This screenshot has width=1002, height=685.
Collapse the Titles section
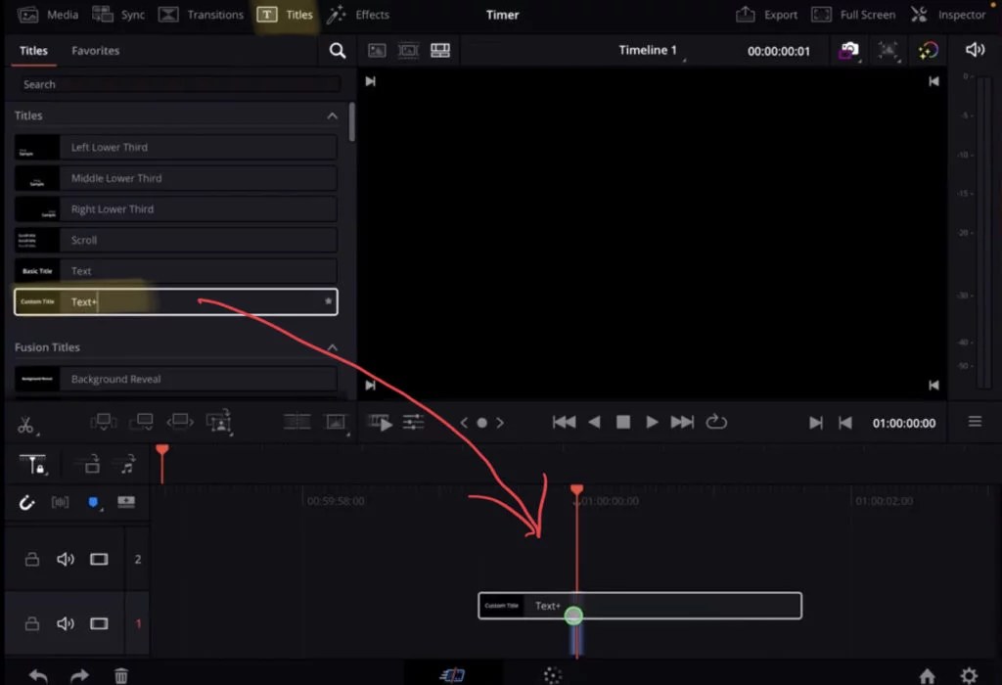pyautogui.click(x=334, y=114)
